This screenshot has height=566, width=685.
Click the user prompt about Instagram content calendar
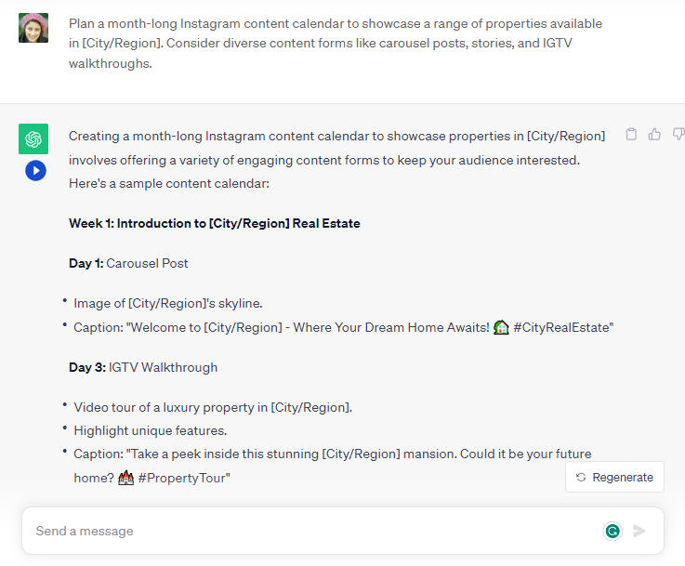pyautogui.click(x=336, y=44)
